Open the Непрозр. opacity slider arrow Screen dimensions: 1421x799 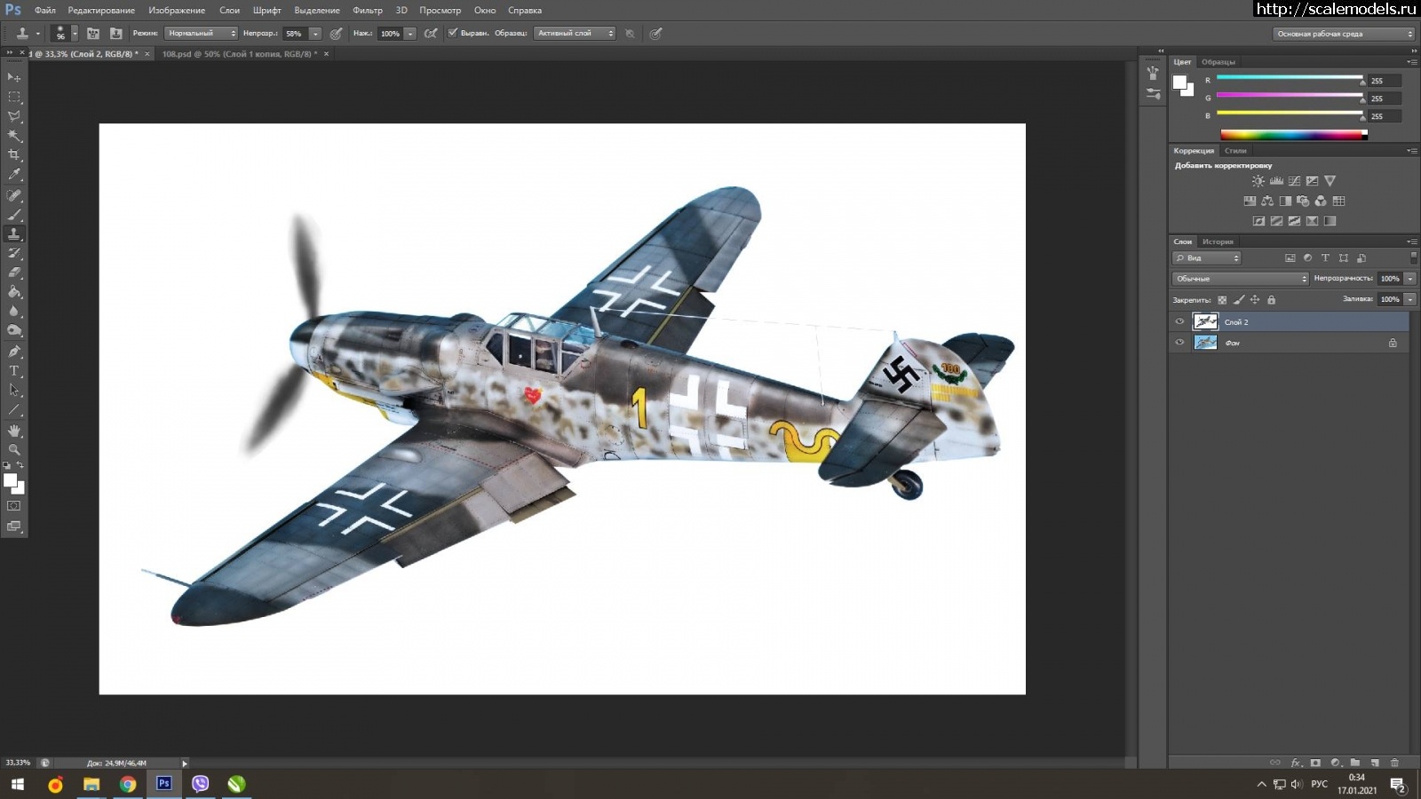315,34
